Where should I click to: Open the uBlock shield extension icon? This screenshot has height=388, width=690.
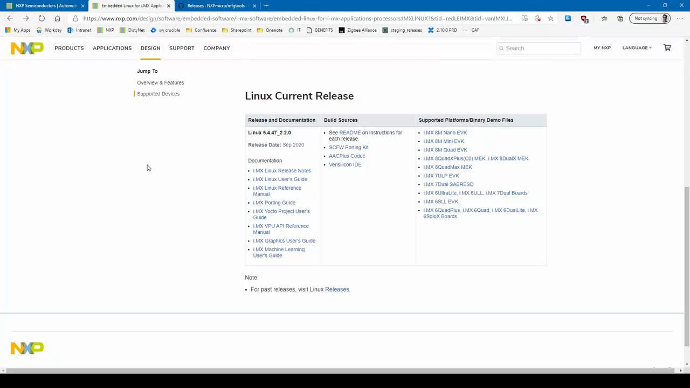(x=584, y=18)
